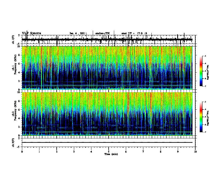This screenshot has width=220, height=170.
Task: Click time axis tick label '5'
Action: (109, 152)
